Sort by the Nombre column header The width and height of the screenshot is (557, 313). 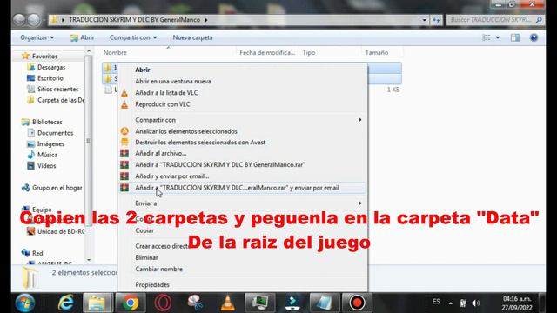tap(115, 52)
